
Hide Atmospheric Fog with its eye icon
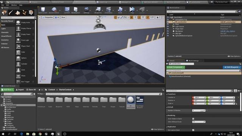click(x=168, y=20)
